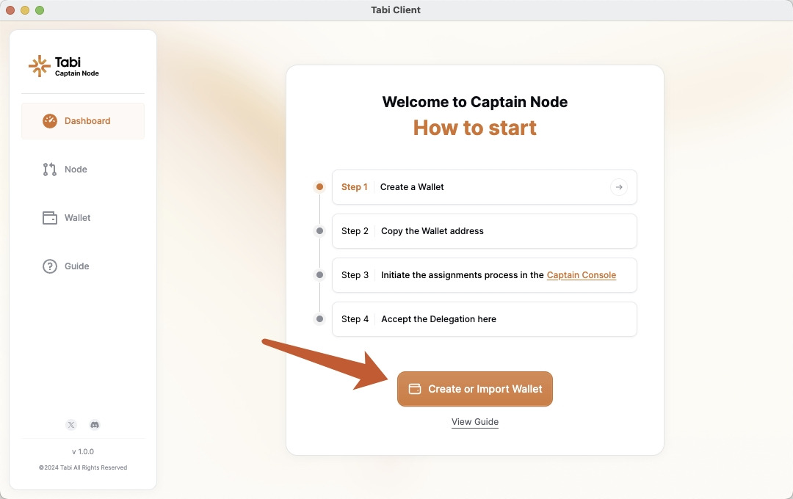Click Step 3 Initiate the assignments row
This screenshot has height=499, width=793.
pos(484,275)
